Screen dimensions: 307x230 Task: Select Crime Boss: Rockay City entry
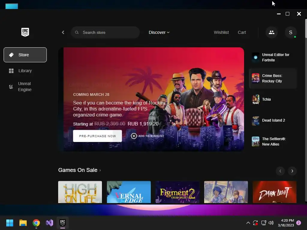[273, 78]
